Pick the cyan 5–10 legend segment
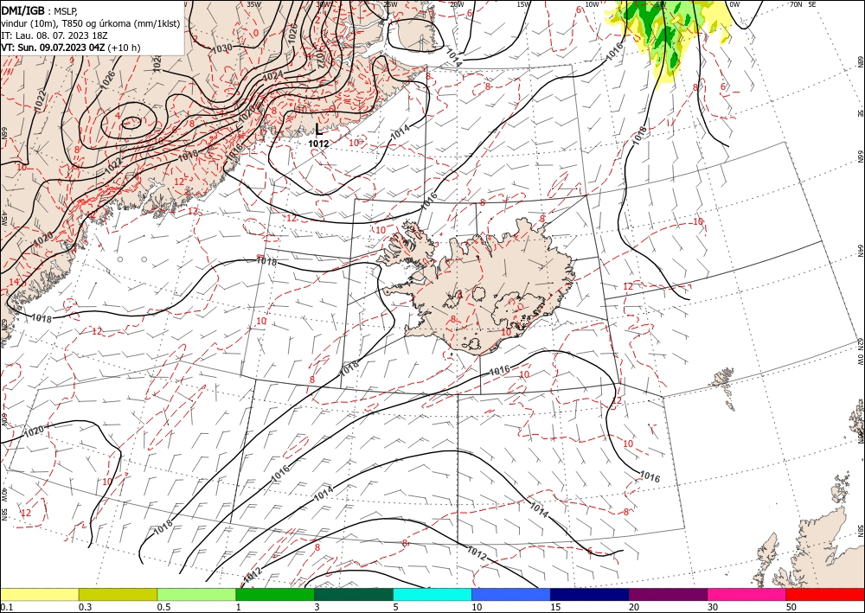 pyautogui.click(x=432, y=594)
